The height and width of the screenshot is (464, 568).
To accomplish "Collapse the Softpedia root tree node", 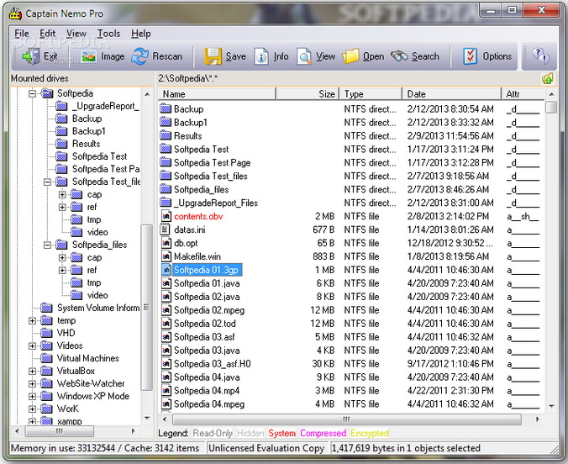I will [32, 94].
